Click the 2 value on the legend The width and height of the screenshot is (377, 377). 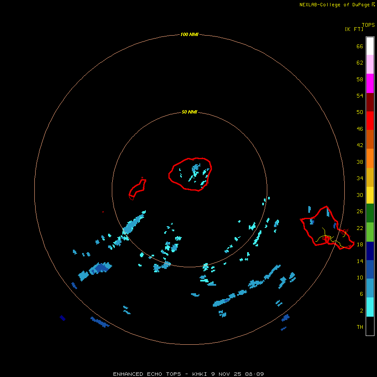[362, 311]
